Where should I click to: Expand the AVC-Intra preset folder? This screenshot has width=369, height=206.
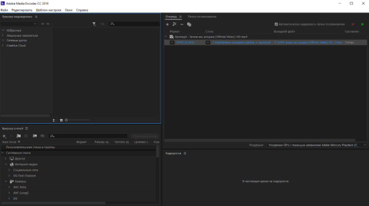(9, 187)
